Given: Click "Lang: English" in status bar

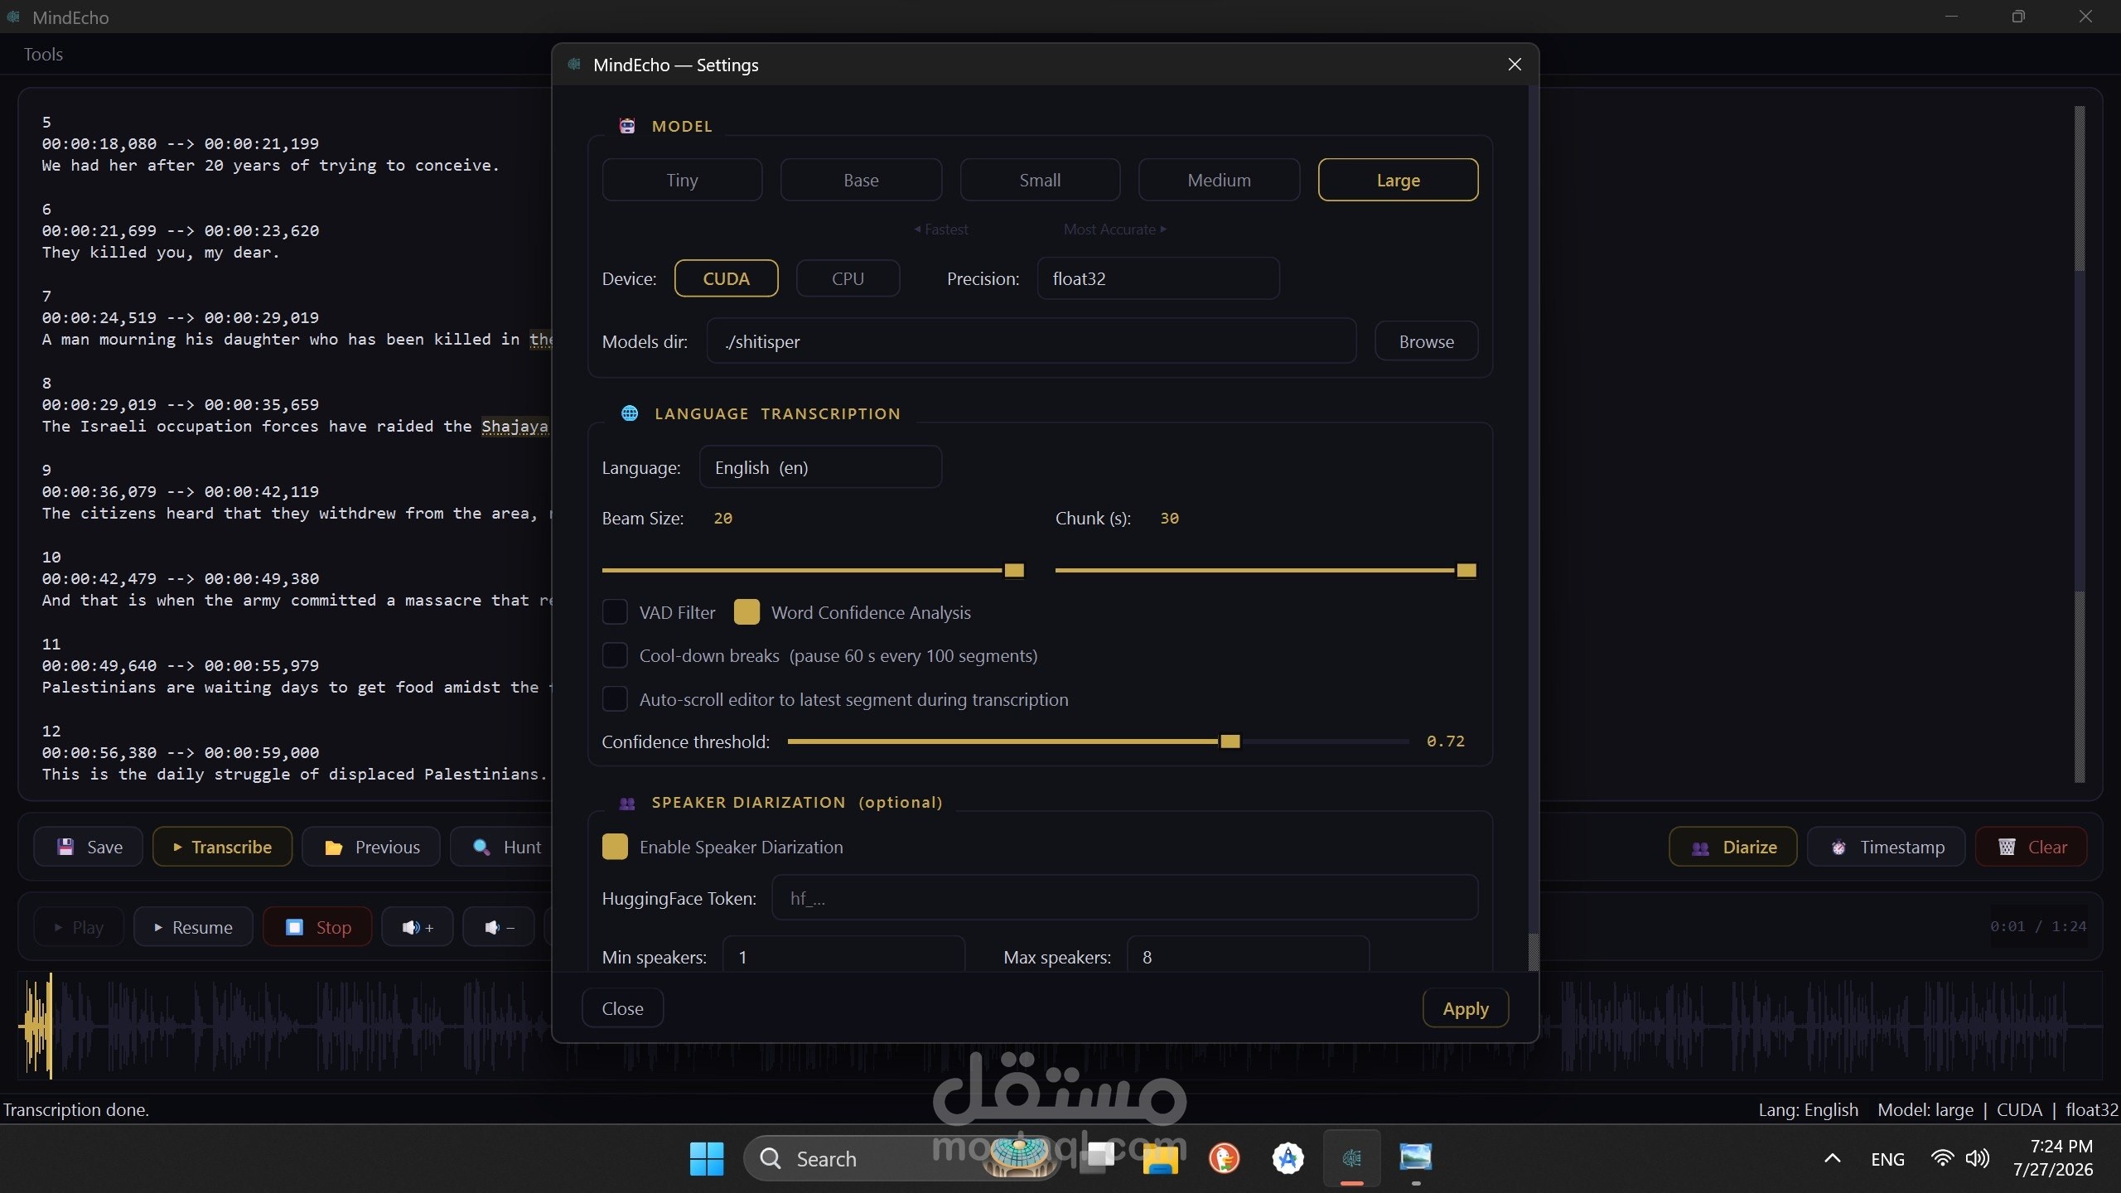Looking at the screenshot, I should (1808, 1109).
